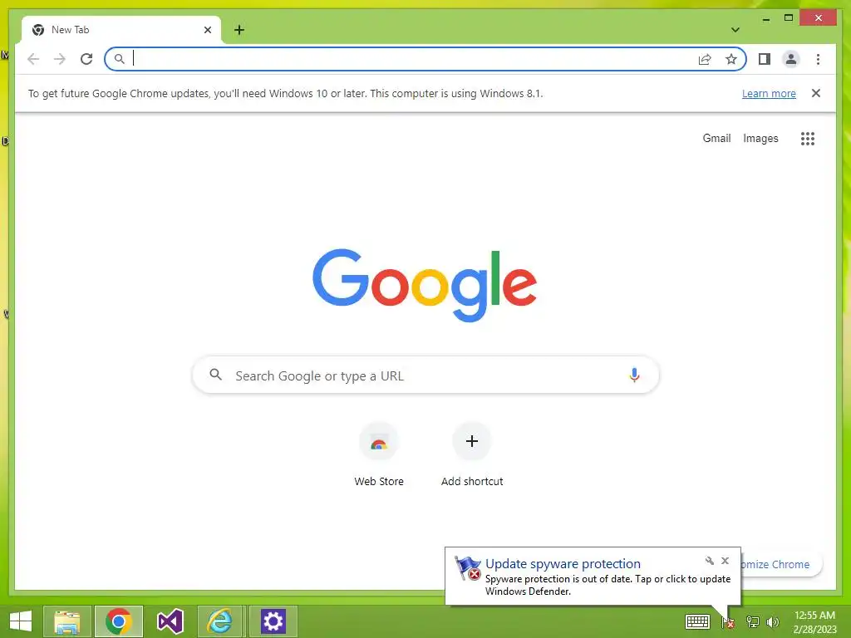Open network status tray icon
851x638 pixels.
click(753, 622)
